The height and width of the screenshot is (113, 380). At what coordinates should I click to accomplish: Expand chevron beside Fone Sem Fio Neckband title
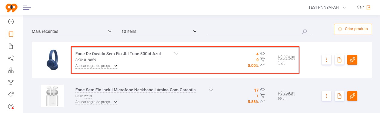(211, 89)
